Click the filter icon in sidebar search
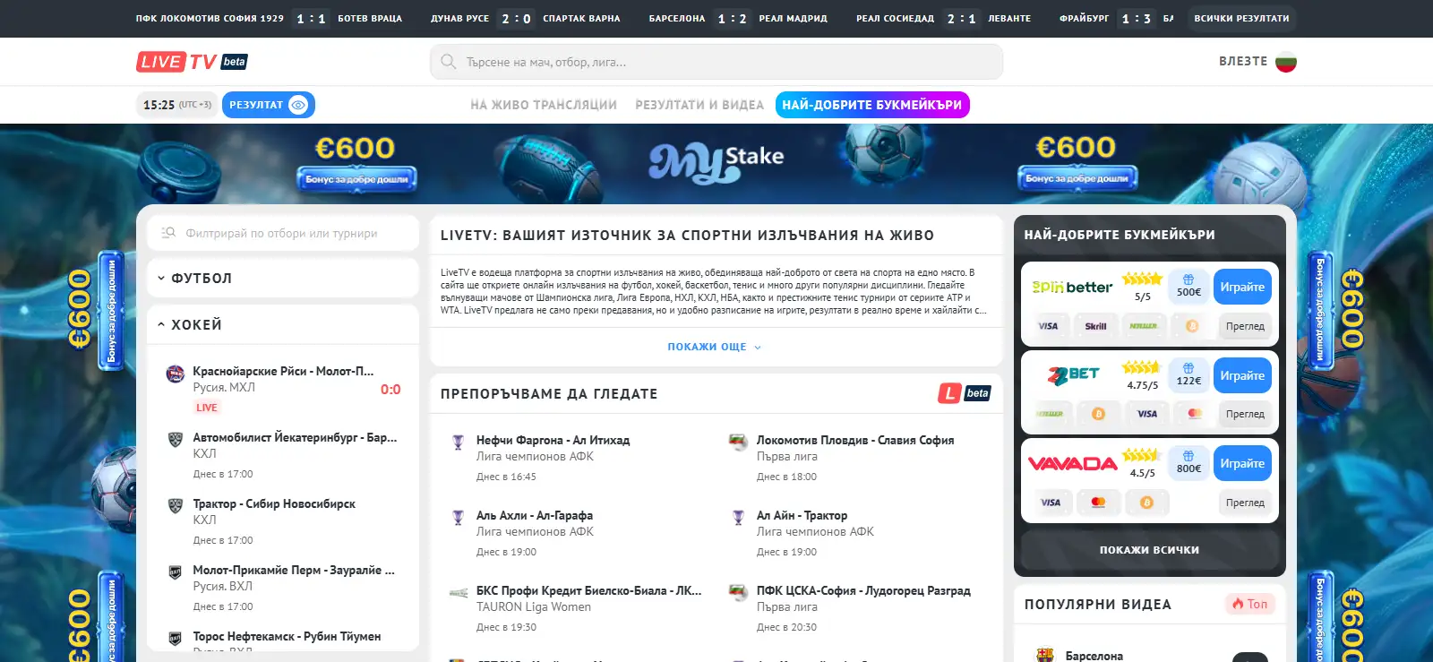Image resolution: width=1433 pixels, height=662 pixels. coord(168,233)
